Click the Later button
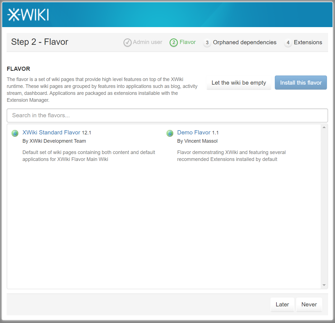This screenshot has height=323, width=335. pos(282,304)
